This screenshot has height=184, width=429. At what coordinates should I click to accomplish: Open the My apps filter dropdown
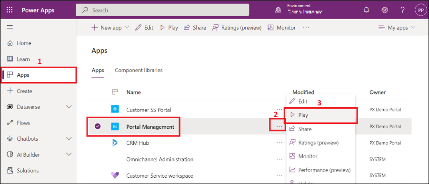pos(397,28)
